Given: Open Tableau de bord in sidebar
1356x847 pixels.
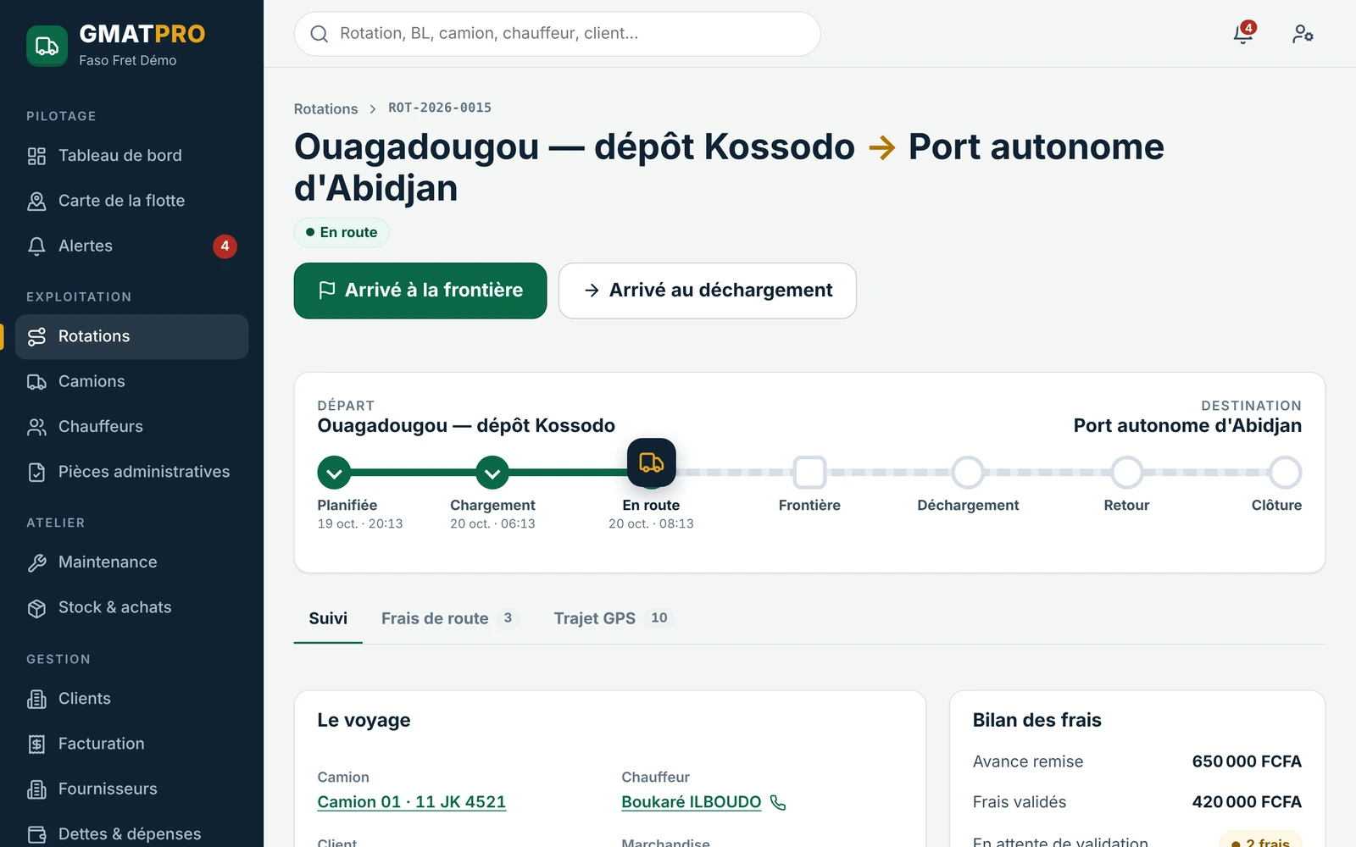Looking at the screenshot, I should coord(131,156).
